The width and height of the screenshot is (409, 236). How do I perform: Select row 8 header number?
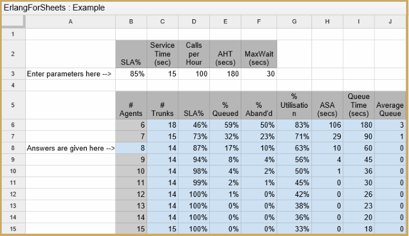12,149
